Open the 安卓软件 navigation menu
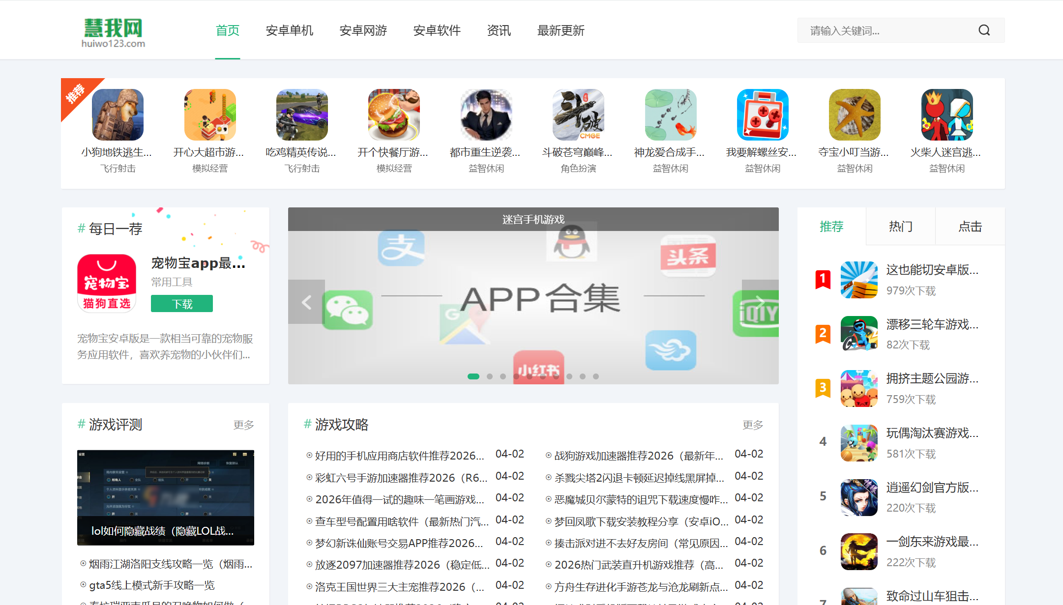The height and width of the screenshot is (605, 1063). (x=437, y=30)
